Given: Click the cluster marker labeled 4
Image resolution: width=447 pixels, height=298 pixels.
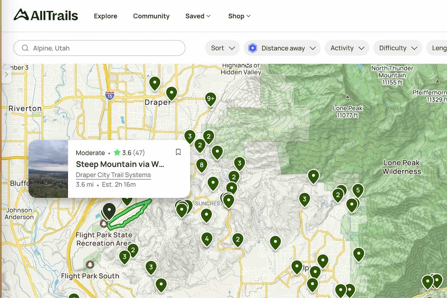Looking at the screenshot, I should (207, 239).
